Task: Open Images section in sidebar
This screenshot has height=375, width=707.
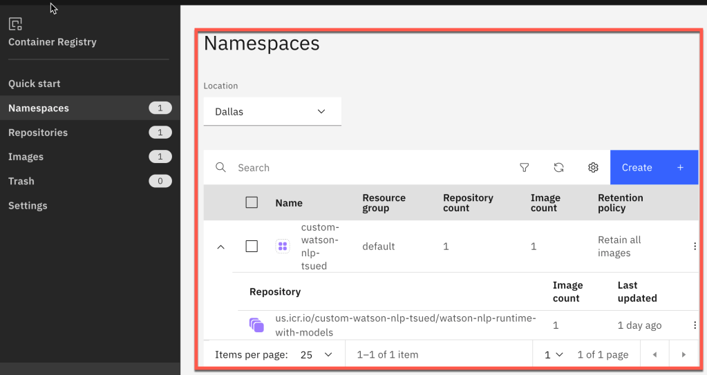Action: point(26,157)
